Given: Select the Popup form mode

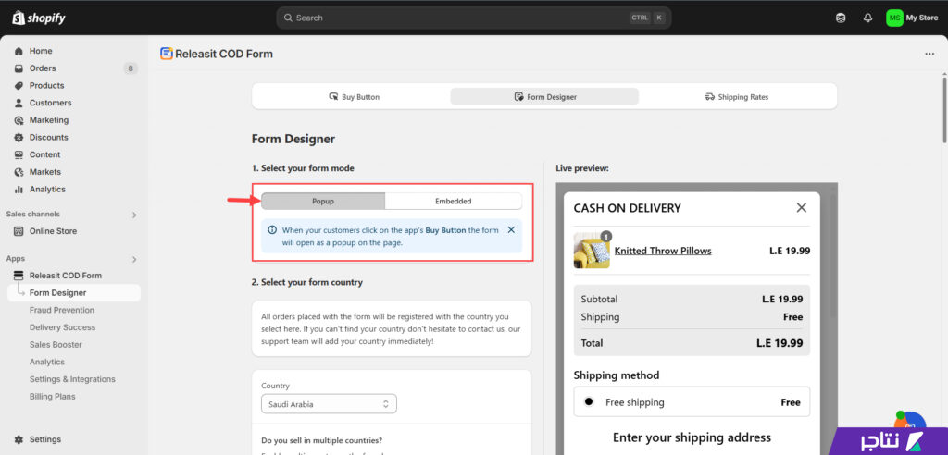Looking at the screenshot, I should [323, 202].
